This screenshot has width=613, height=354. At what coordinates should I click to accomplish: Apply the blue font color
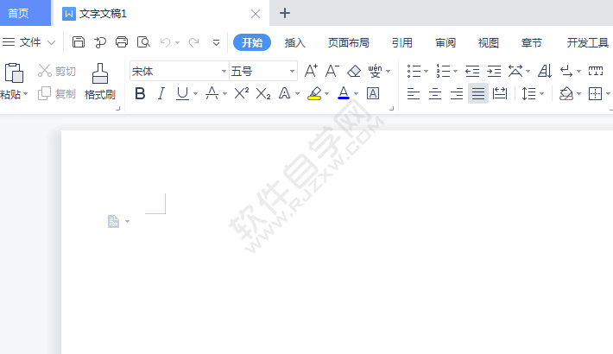[x=344, y=93]
